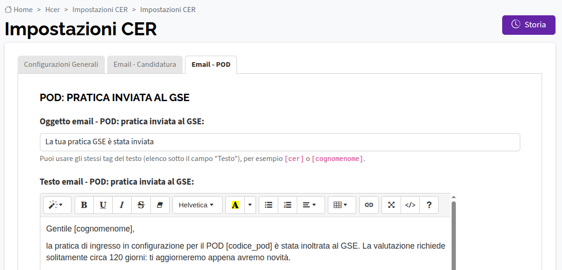This screenshot has width=562, height=270.
Task: Go to Home breadcrumb link
Action: [x=19, y=9]
